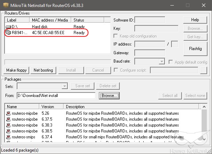Click the Status column header in routers list
212x154 pixels.
[x=87, y=20]
